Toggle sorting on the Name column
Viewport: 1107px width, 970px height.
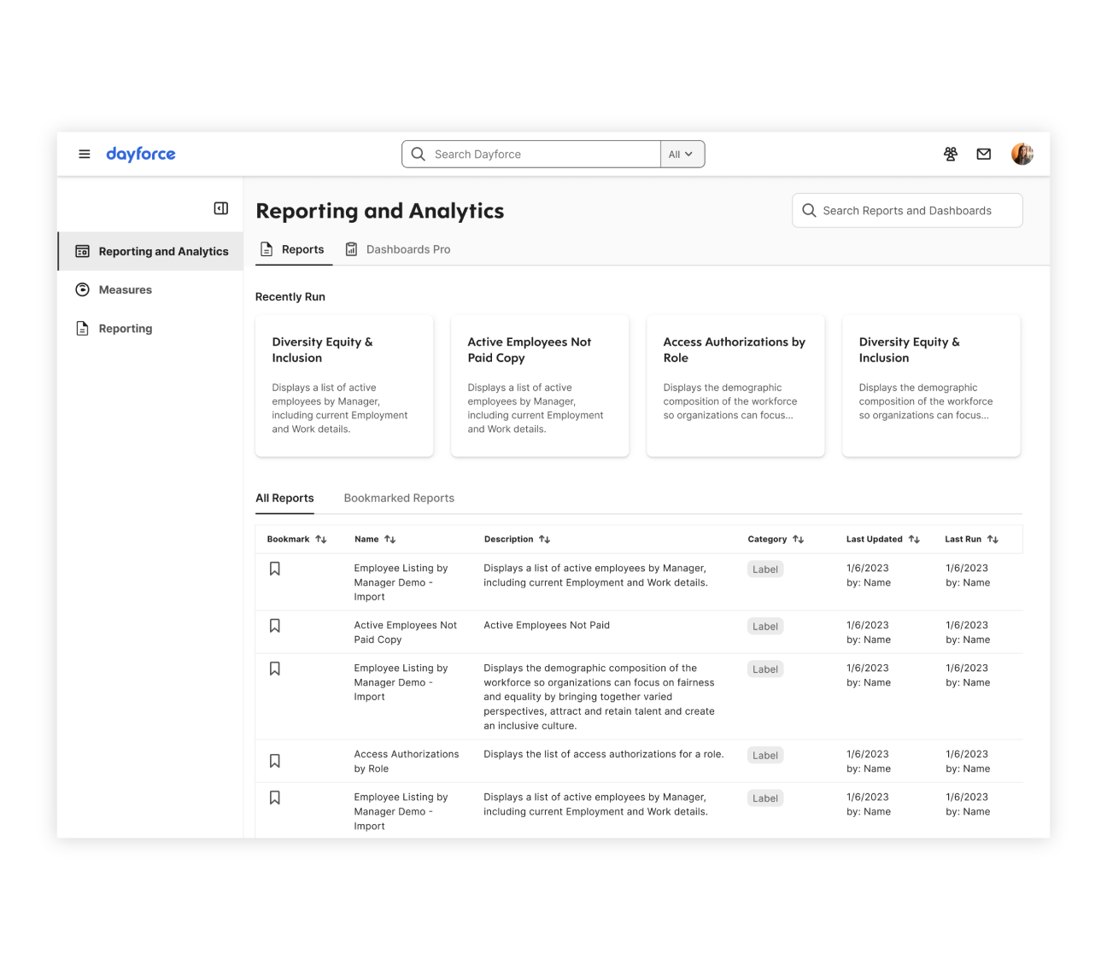pyautogui.click(x=390, y=539)
